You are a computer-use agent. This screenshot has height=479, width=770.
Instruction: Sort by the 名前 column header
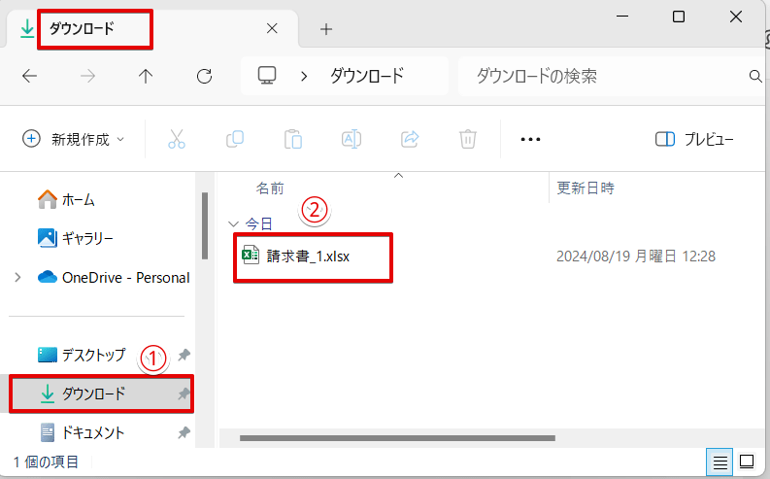click(x=270, y=188)
